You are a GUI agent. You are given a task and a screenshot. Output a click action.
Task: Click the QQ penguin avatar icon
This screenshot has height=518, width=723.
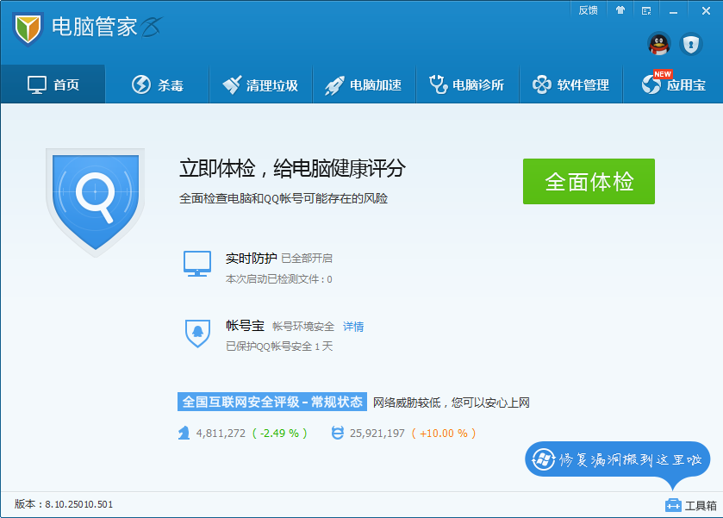pyautogui.click(x=659, y=44)
